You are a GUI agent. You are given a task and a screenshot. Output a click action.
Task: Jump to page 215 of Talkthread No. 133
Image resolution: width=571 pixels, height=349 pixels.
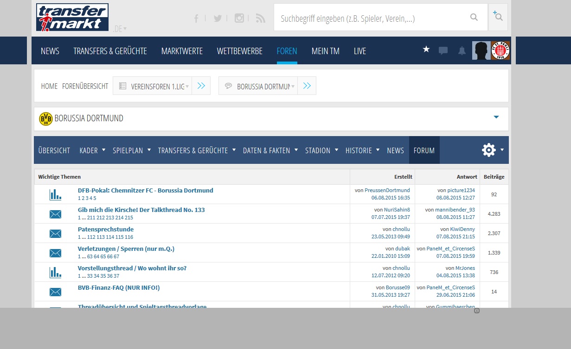[129, 218]
